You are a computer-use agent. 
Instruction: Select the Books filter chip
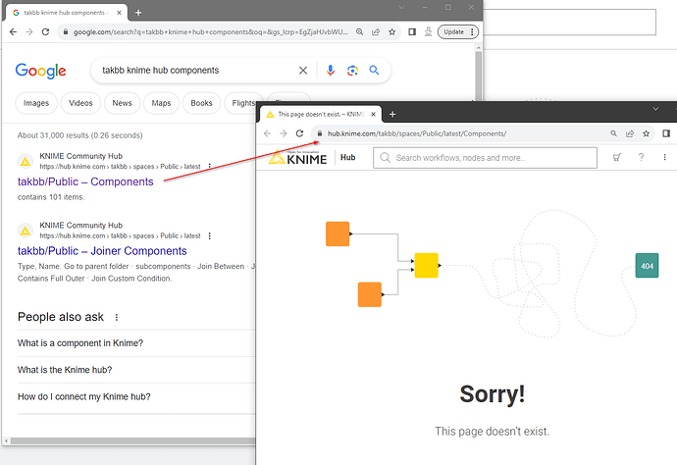pyautogui.click(x=202, y=103)
